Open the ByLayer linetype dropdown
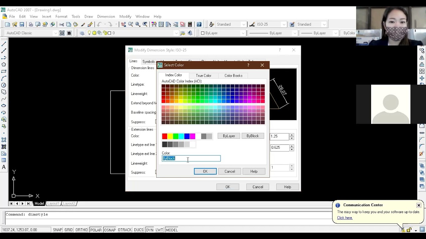This screenshot has height=239, width=426. 295,33
